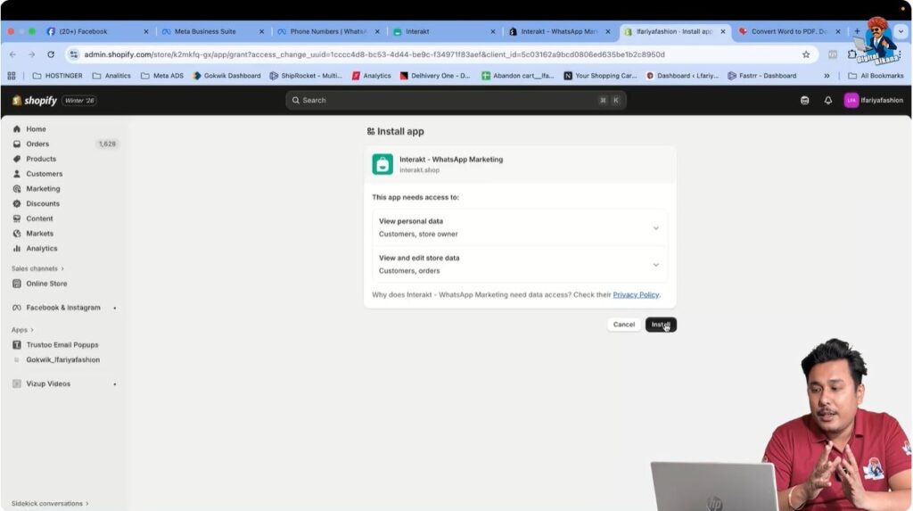Open ShipRocket bookmark
This screenshot has width=913, height=511.
pos(306,76)
